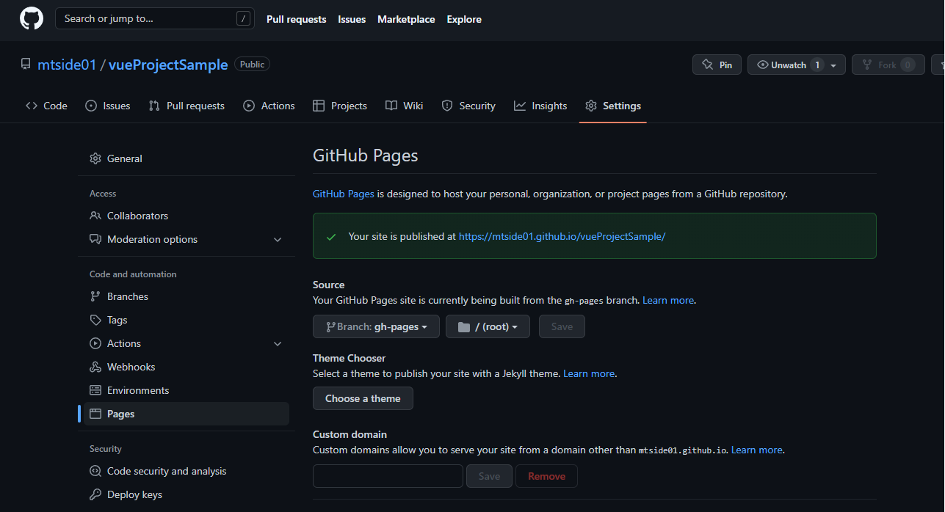Expand the sidebar Actions chevron

click(278, 343)
